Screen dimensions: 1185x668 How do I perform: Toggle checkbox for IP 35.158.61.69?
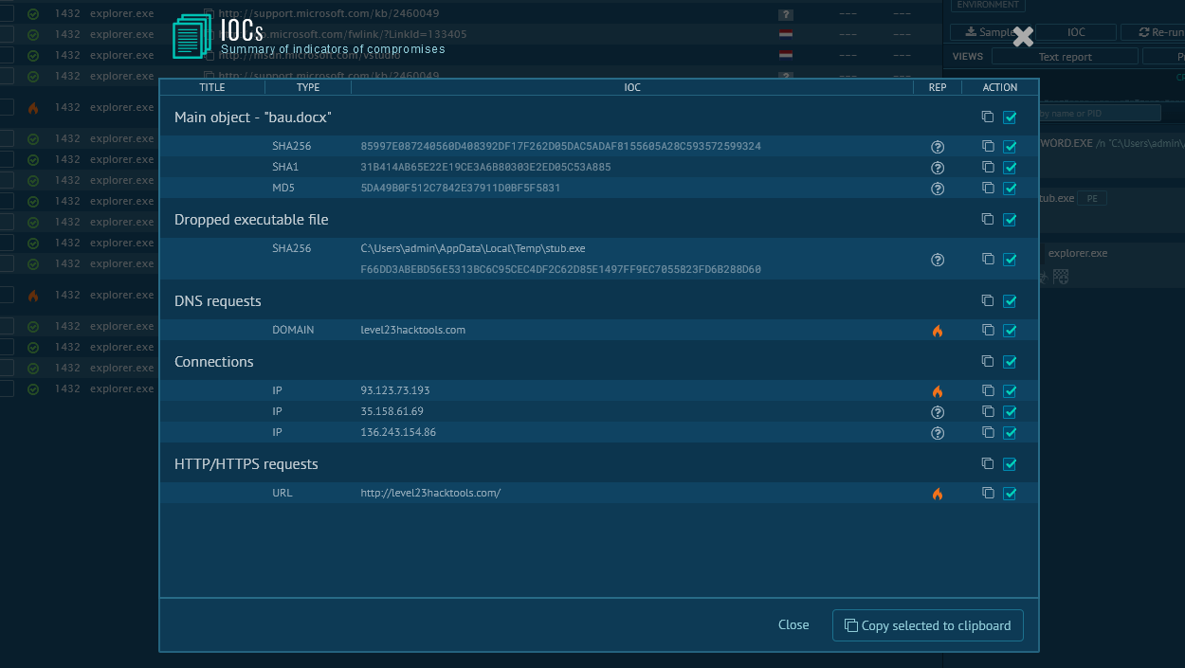click(x=1010, y=412)
